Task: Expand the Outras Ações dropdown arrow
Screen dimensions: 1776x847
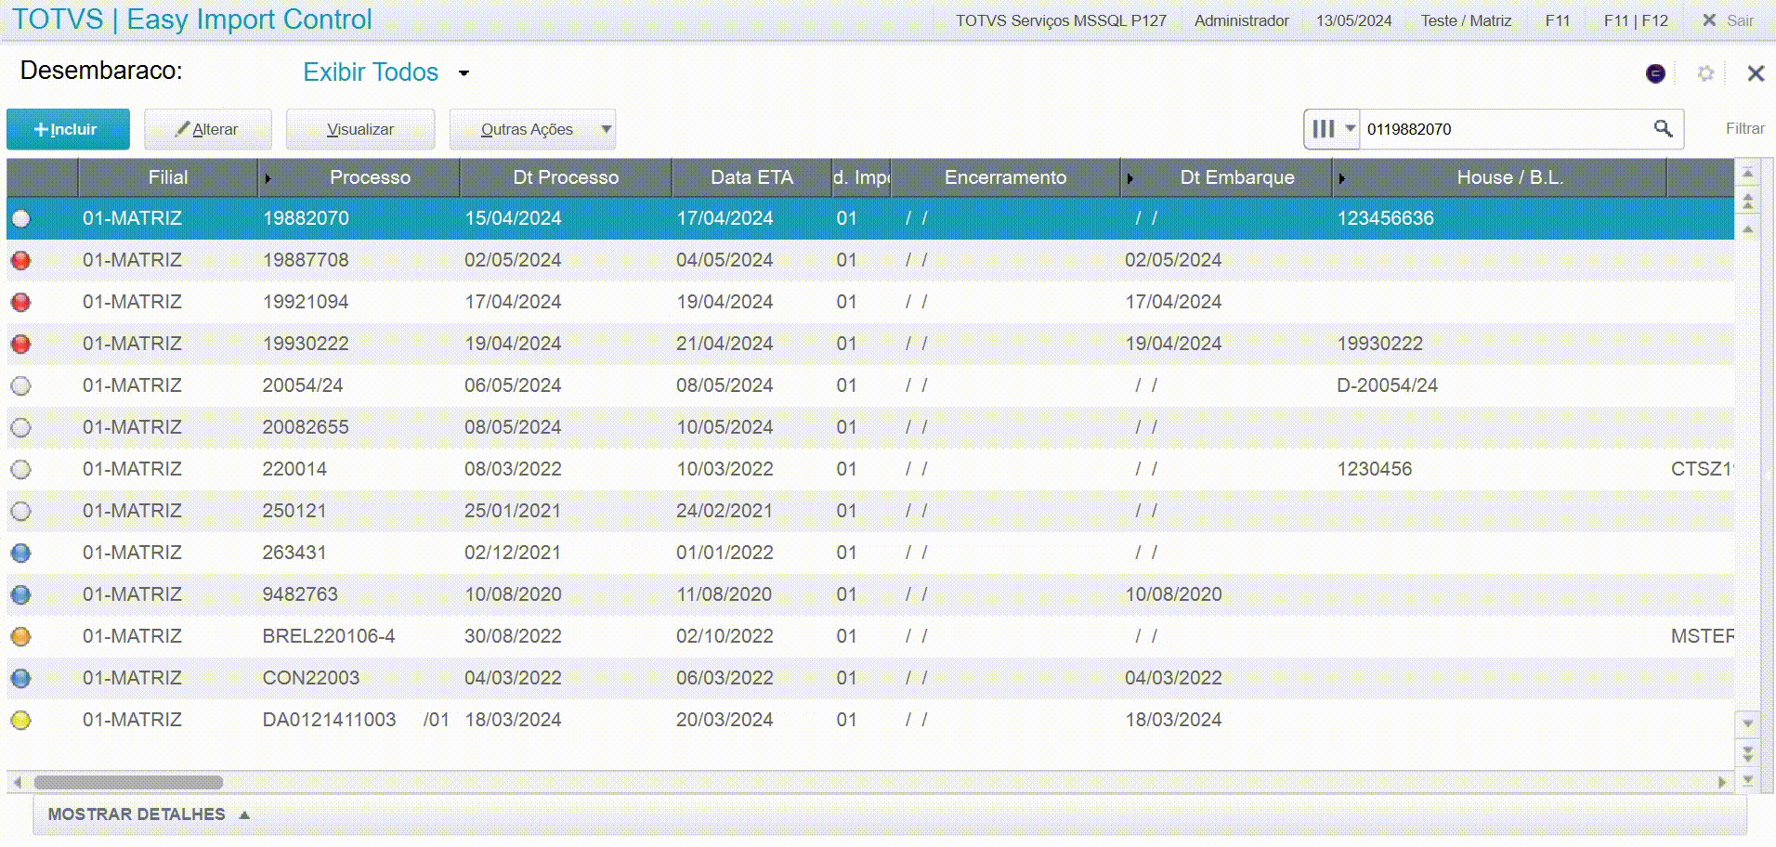Action: click(x=607, y=129)
